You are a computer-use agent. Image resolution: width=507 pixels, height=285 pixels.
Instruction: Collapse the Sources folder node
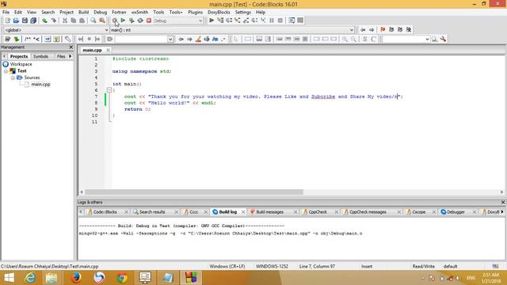(x=13, y=78)
